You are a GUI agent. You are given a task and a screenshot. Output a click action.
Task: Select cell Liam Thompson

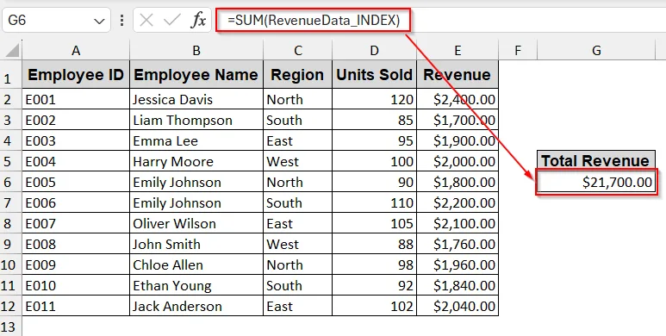point(196,121)
